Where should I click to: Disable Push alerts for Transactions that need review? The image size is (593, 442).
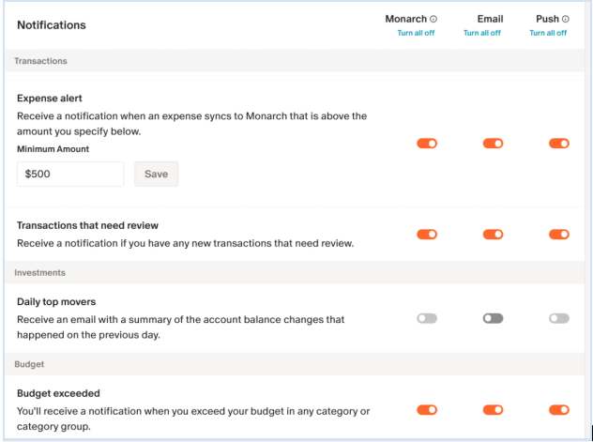559,235
